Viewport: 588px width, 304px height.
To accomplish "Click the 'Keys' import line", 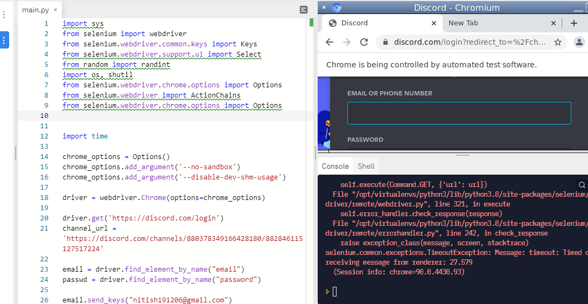I will tap(160, 44).
